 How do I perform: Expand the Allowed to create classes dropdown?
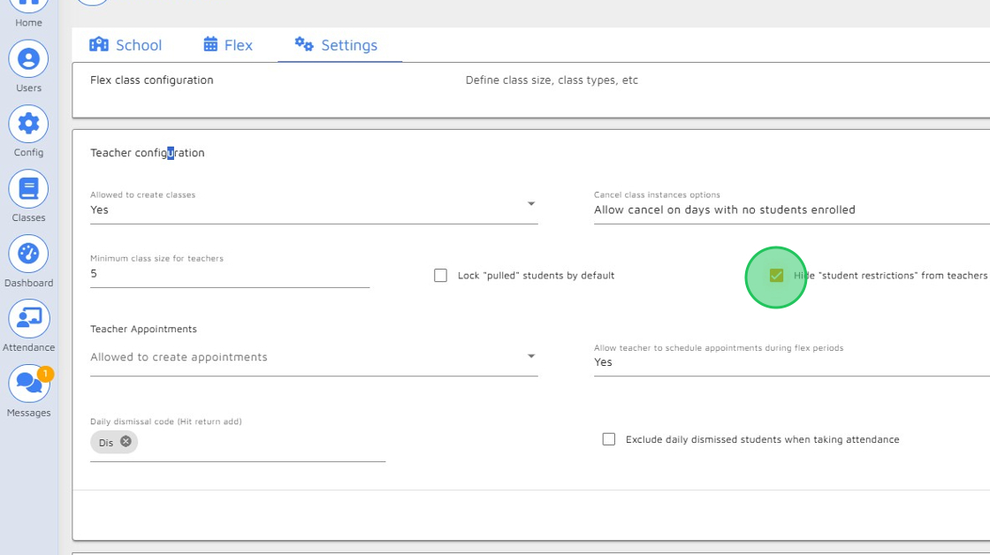coord(313,209)
